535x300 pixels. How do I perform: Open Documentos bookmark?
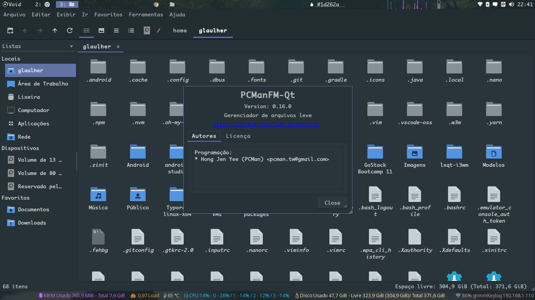(40, 209)
